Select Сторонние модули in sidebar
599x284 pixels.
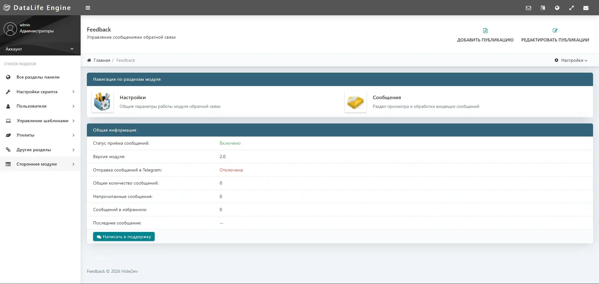40,164
